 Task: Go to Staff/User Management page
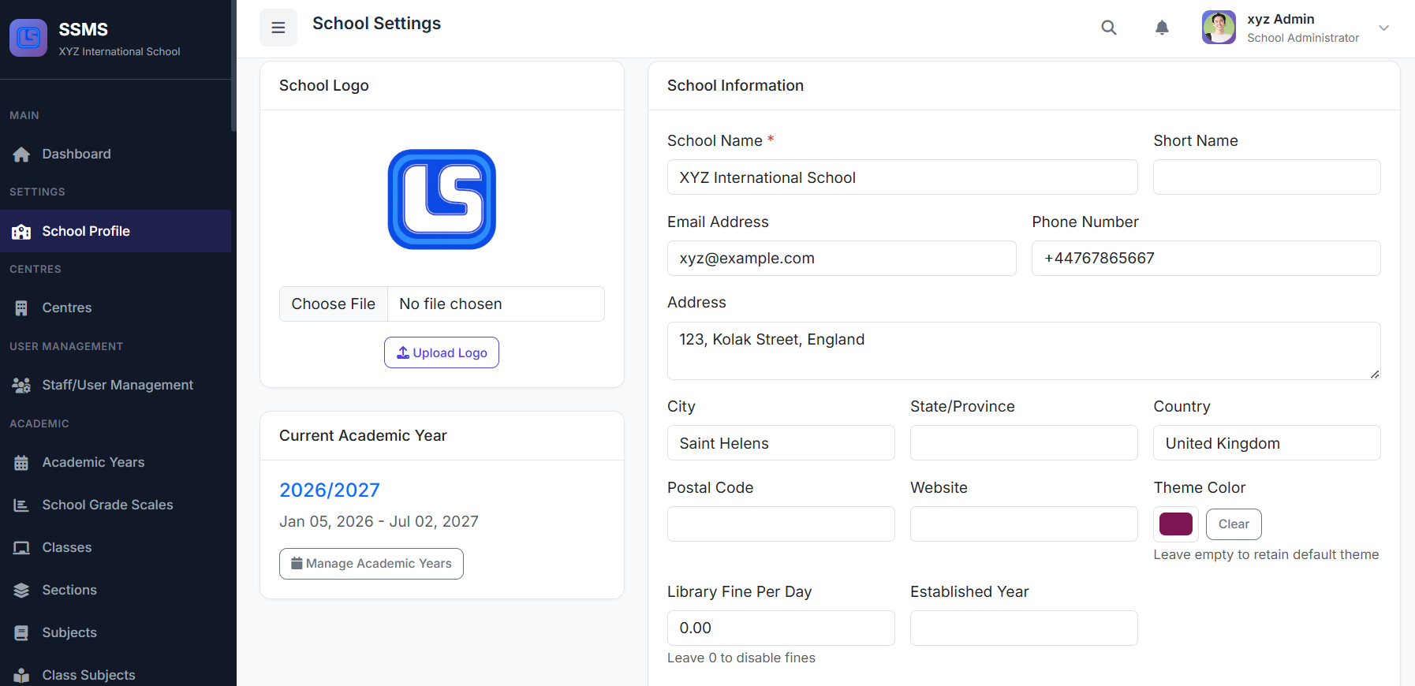(117, 385)
